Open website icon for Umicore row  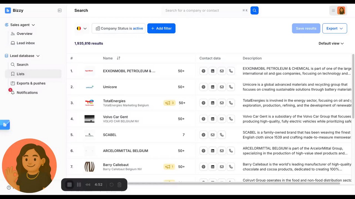click(x=204, y=87)
